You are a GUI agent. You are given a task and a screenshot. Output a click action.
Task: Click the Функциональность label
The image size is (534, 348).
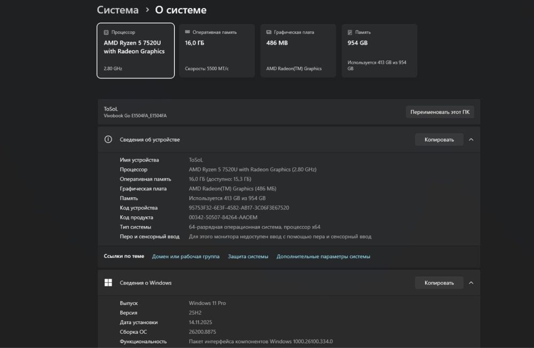click(143, 341)
